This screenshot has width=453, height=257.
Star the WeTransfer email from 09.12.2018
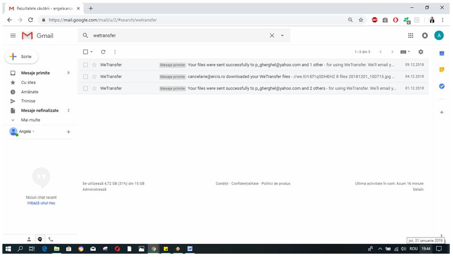[x=94, y=65]
